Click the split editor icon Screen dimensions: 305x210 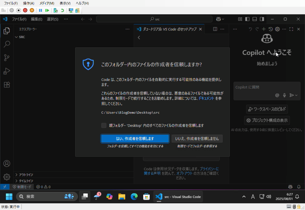[x=215, y=29]
